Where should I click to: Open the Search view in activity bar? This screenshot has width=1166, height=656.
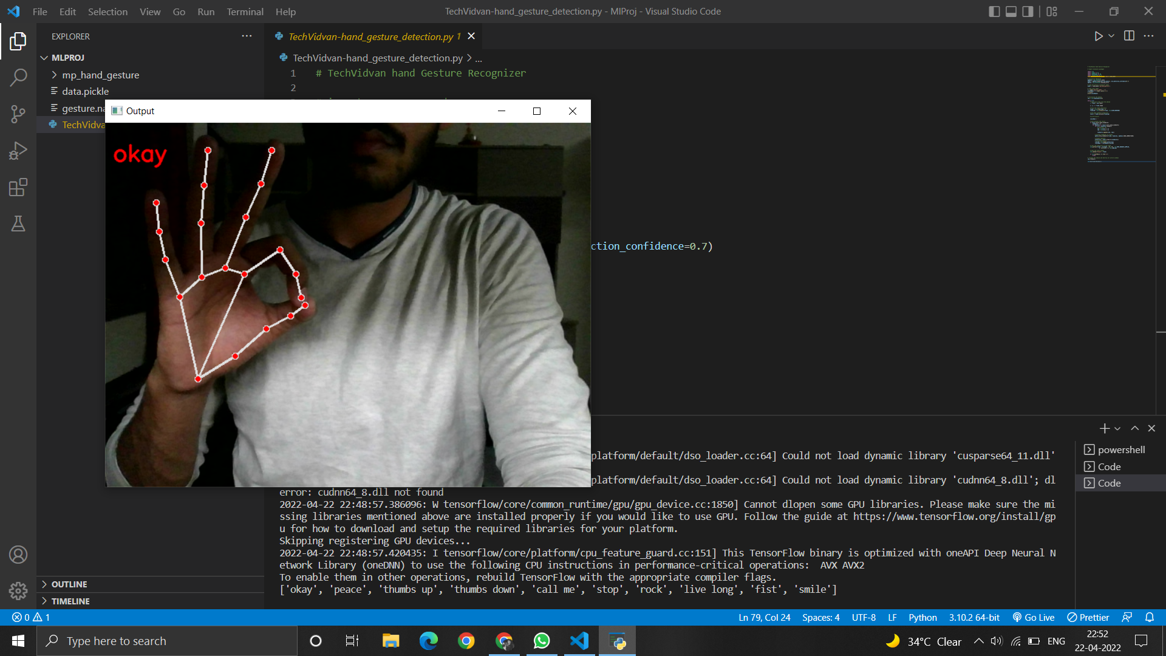click(18, 77)
